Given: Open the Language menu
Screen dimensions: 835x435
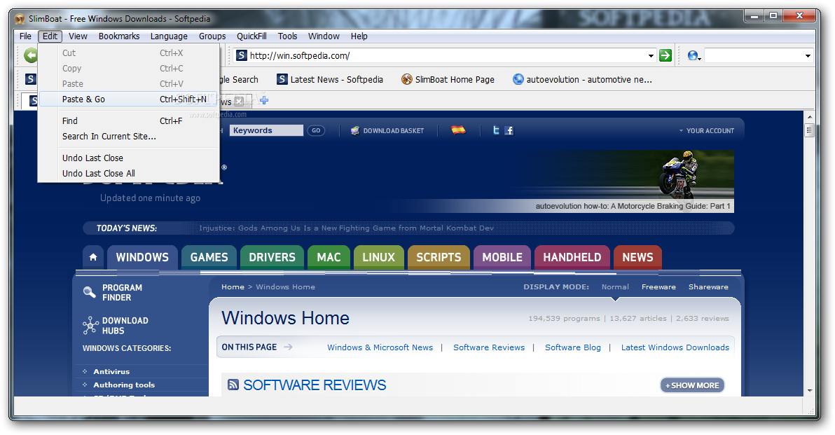Looking at the screenshot, I should click(x=169, y=36).
